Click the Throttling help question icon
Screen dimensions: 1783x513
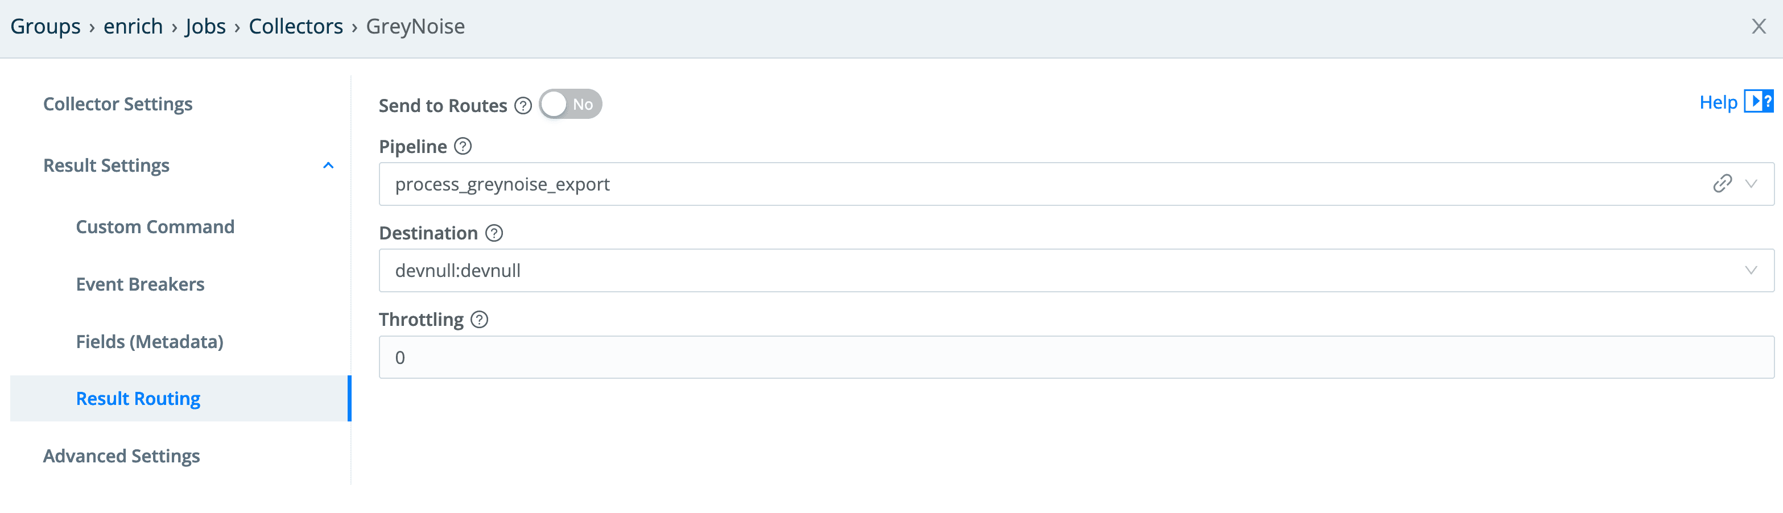(x=480, y=319)
